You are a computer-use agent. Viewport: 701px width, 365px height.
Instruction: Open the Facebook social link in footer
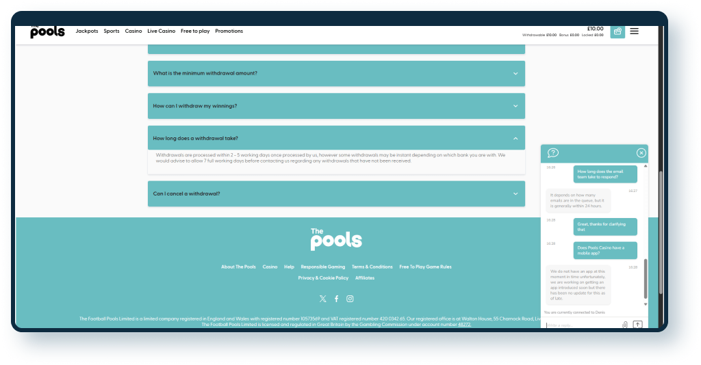337,299
